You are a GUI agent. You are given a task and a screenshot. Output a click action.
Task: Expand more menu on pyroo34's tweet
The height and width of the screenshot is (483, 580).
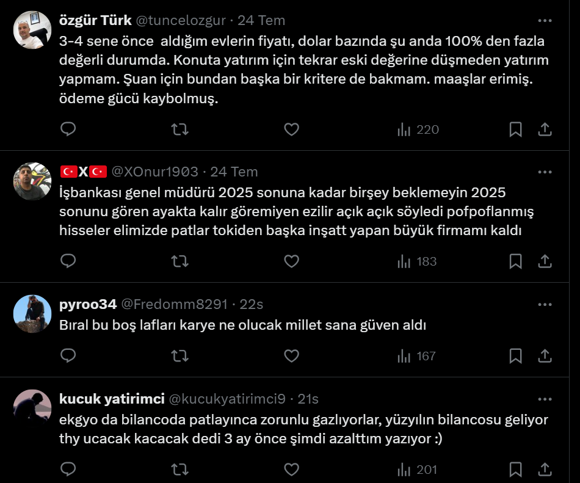[x=545, y=303]
